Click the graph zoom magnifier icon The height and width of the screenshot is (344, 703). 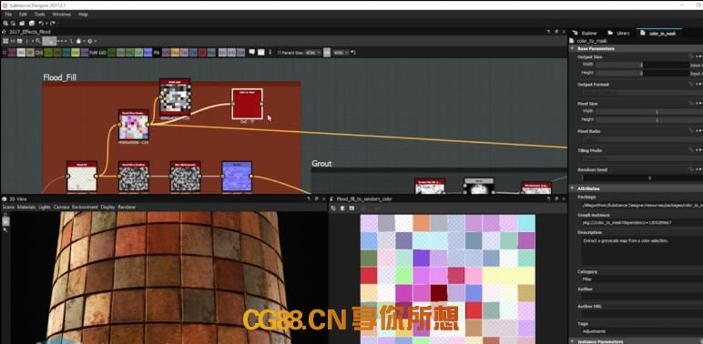tap(37, 41)
